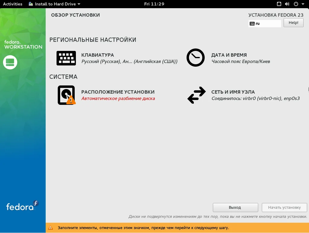Expand the system menu arrow at top right
This screenshot has height=233, width=309.
pos(303,4)
